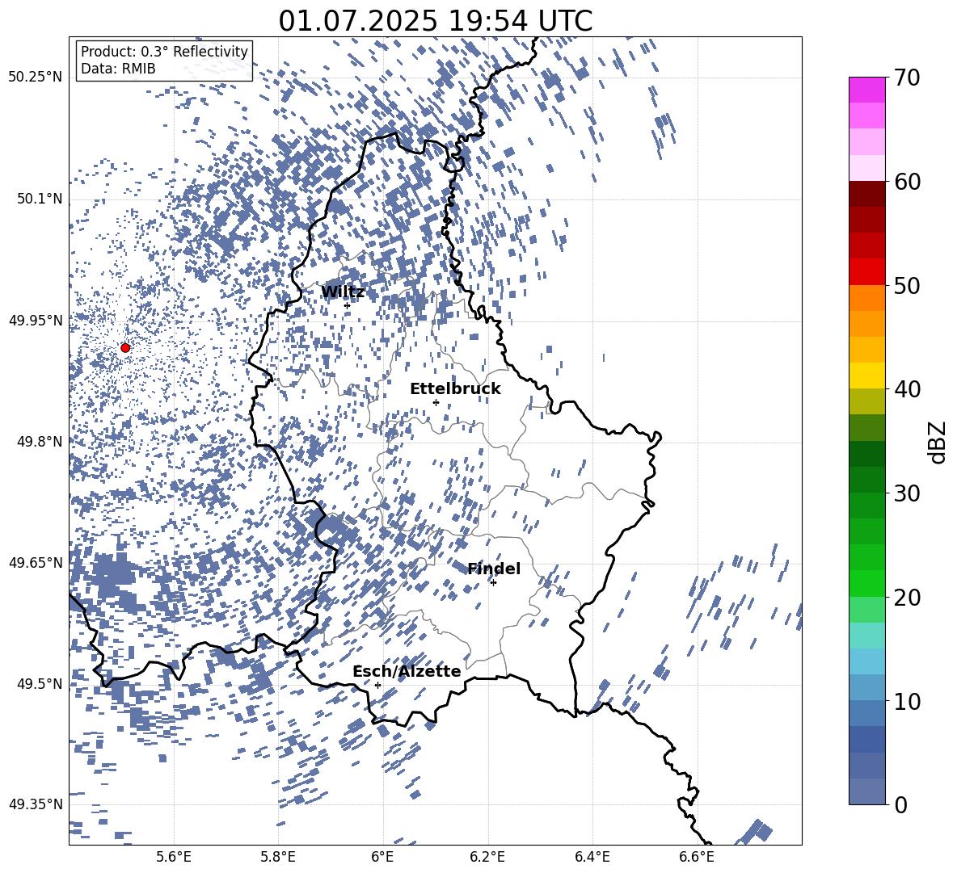Click the colorbar tick label '20'
Screen dimensions: 957x873
pyautogui.click(x=908, y=598)
